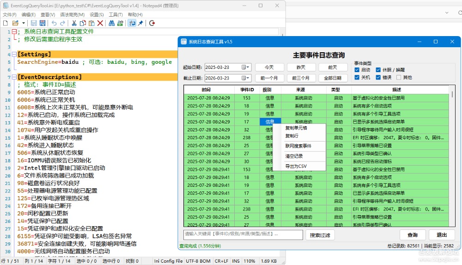Click the 前三个月 button
Viewport: 462px width, 265px height.
[x=300, y=78]
